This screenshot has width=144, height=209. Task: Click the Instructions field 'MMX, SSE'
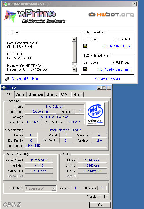(66, 145)
